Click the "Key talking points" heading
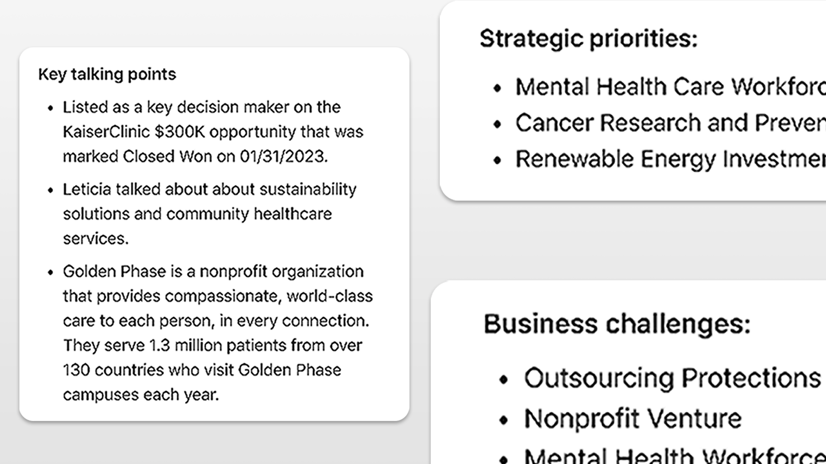Viewport: 826px width, 464px height. 107,74
